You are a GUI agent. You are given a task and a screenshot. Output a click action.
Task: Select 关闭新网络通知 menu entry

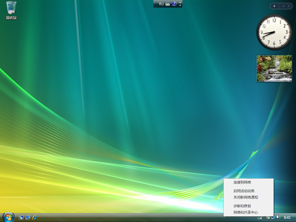pos(249,197)
